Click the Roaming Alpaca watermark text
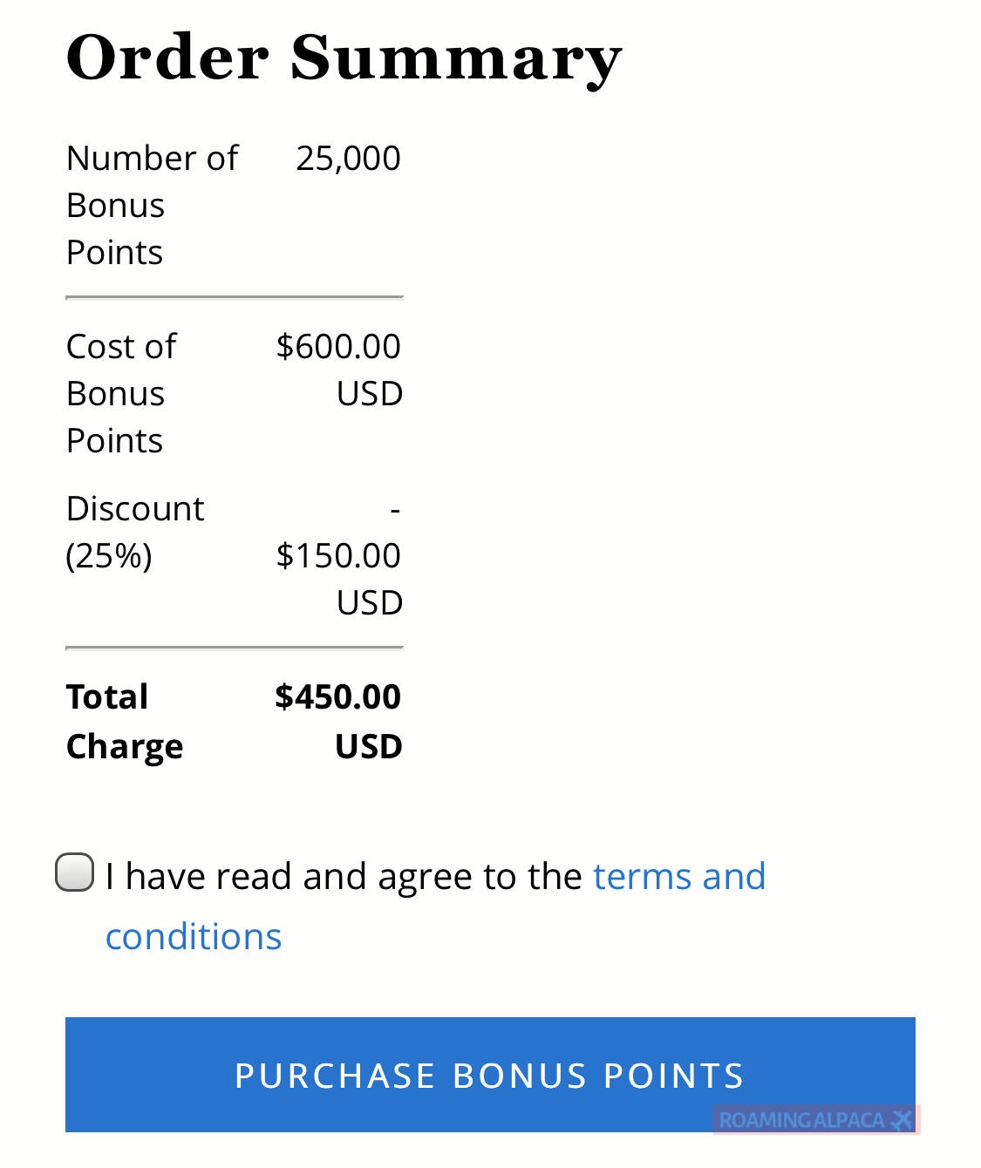 coord(800,1120)
